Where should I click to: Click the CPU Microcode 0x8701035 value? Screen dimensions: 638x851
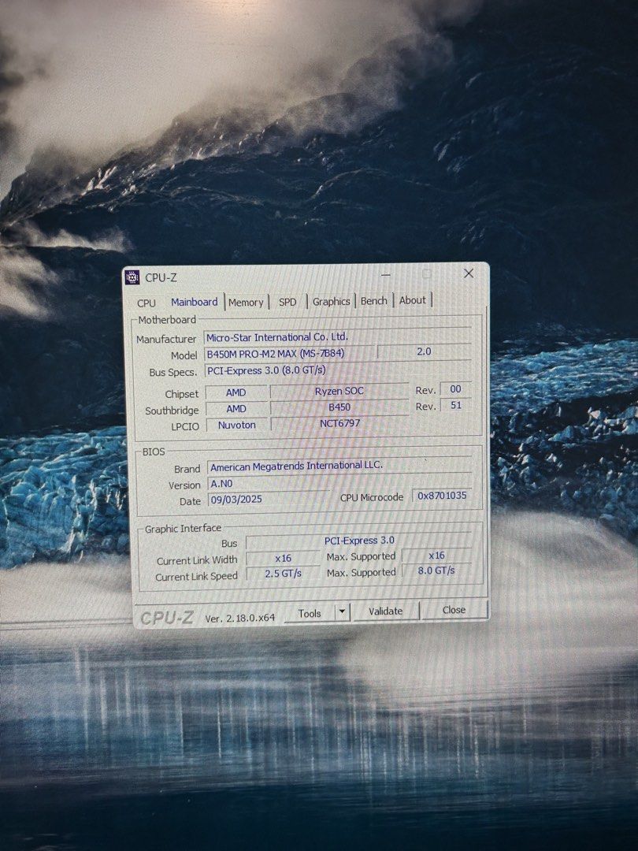442,496
